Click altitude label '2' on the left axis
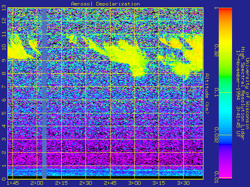The width and height of the screenshot is (250, 187). click(x=4, y=152)
